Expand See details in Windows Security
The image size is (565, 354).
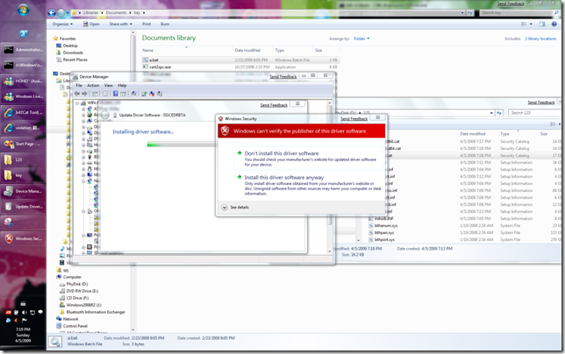(235, 208)
